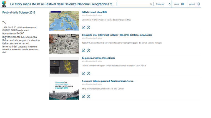
Task: Filter by terremoto norcia tag
Action: [20, 49]
